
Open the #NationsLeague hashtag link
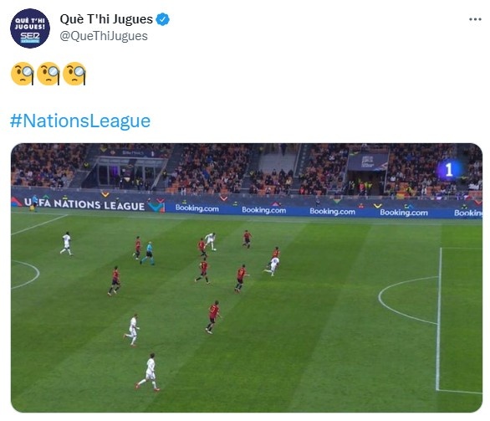(x=80, y=121)
